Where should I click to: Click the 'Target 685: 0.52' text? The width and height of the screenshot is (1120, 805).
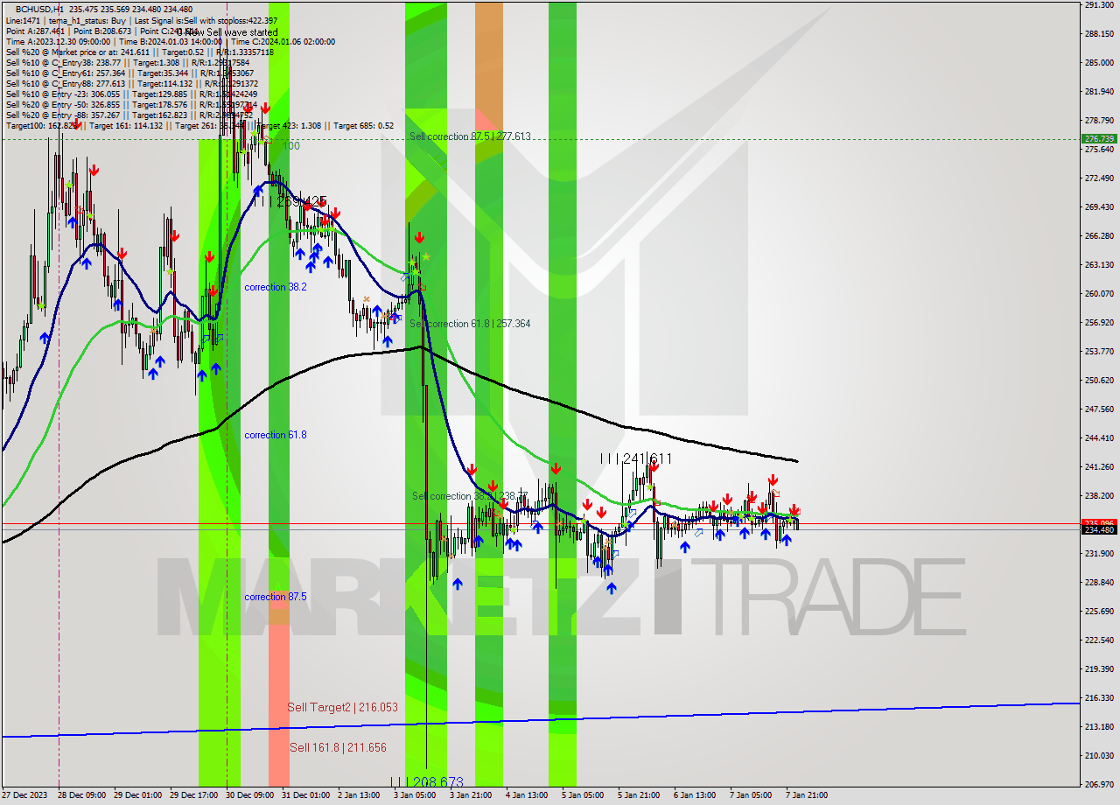click(x=361, y=125)
